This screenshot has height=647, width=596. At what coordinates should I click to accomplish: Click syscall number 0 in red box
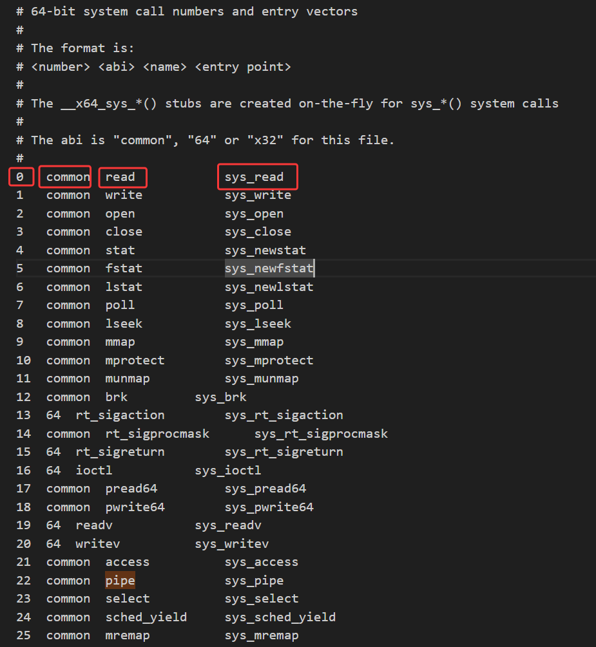point(20,177)
